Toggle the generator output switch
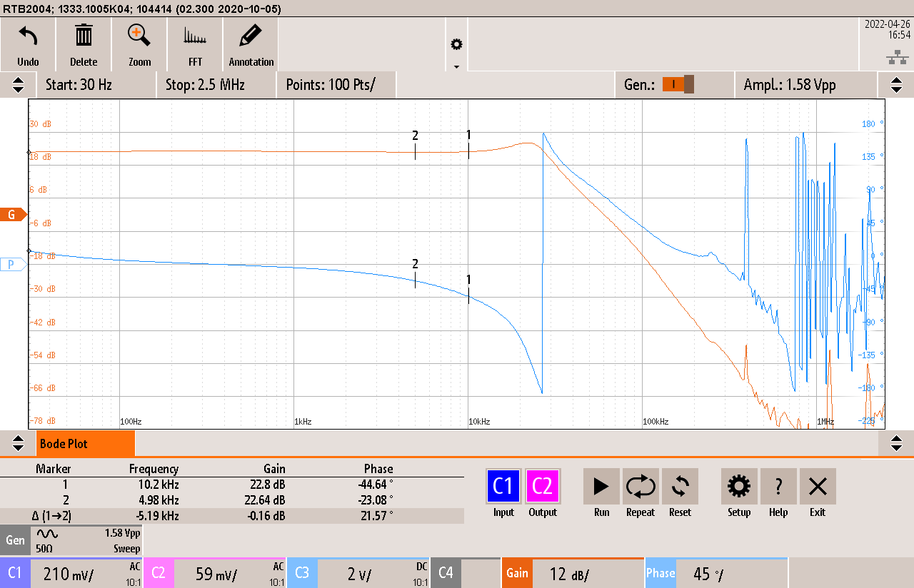Viewport: 914px width, 588px height. point(678,85)
